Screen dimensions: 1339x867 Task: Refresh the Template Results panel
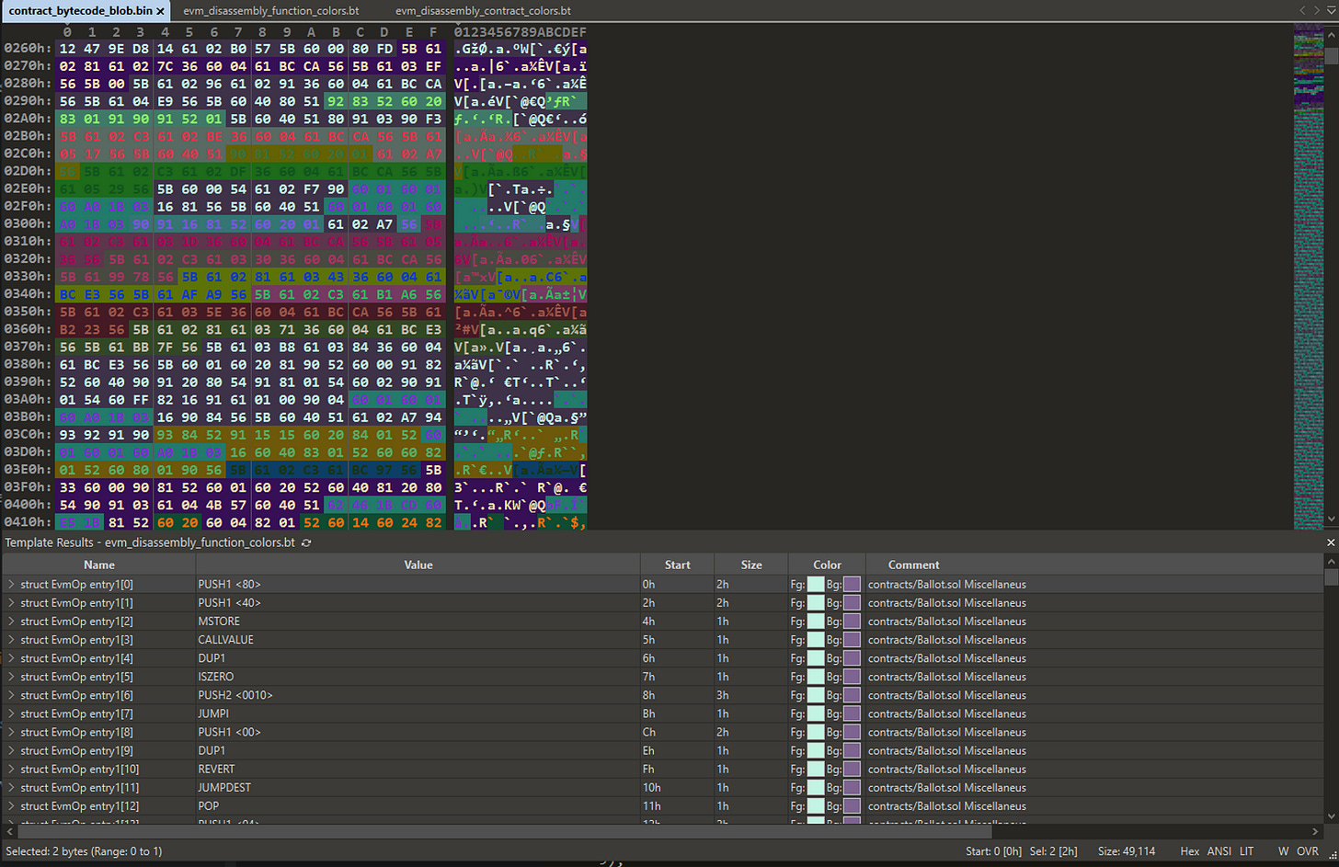(x=306, y=542)
